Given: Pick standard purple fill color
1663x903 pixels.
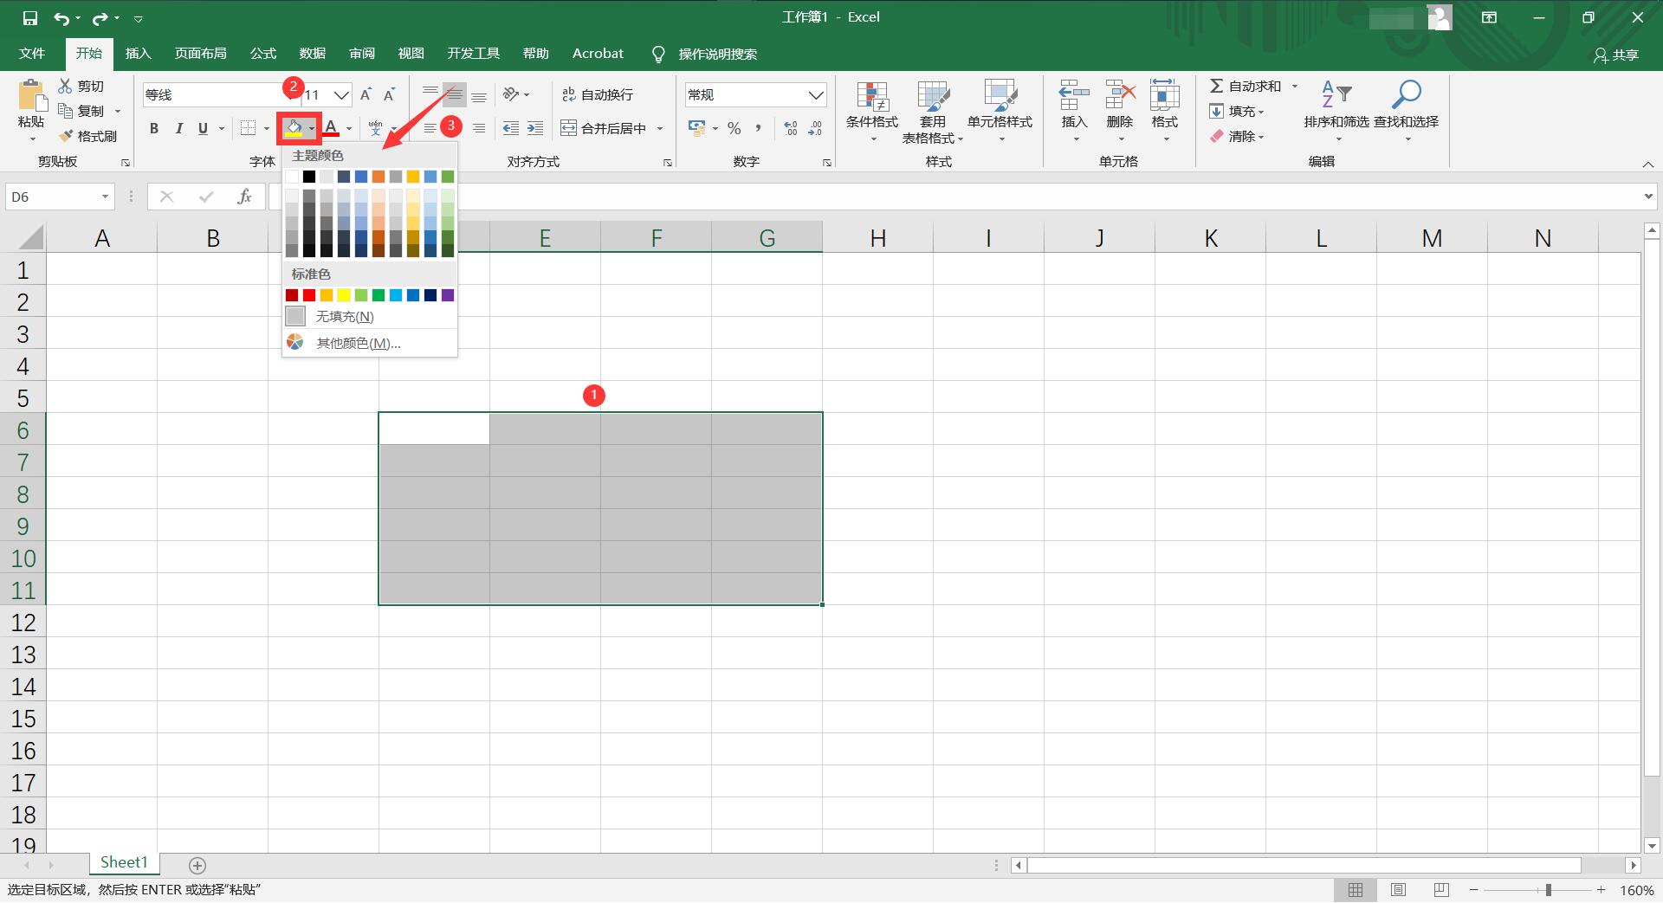Looking at the screenshot, I should coord(448,295).
